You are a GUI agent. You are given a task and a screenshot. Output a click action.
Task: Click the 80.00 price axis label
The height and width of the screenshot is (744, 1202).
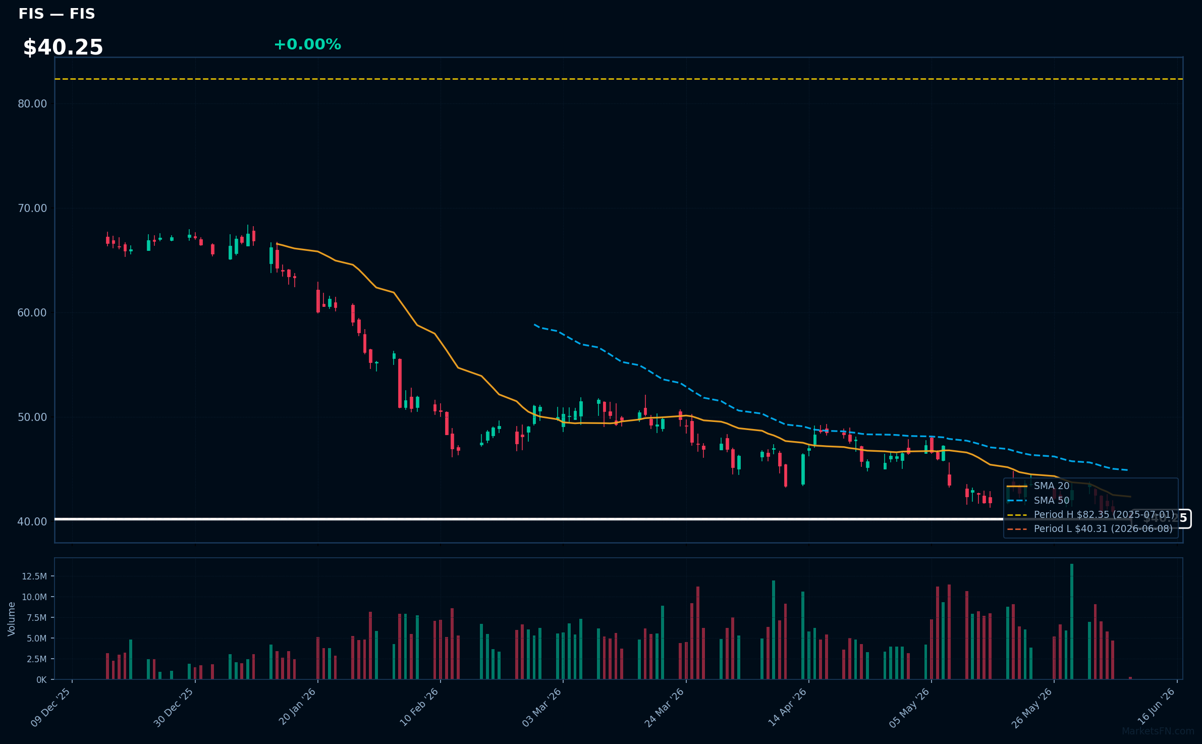(x=32, y=104)
